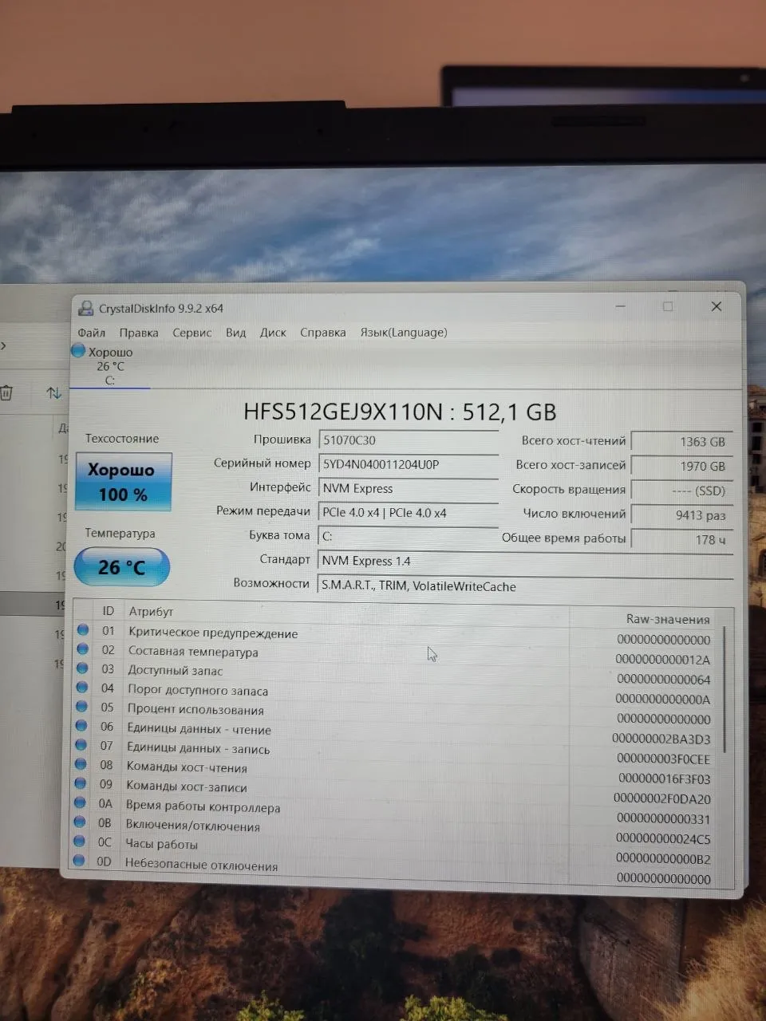The image size is (766, 1021).
Task: Click the Прошивка field 51070C30
Action: click(409, 440)
